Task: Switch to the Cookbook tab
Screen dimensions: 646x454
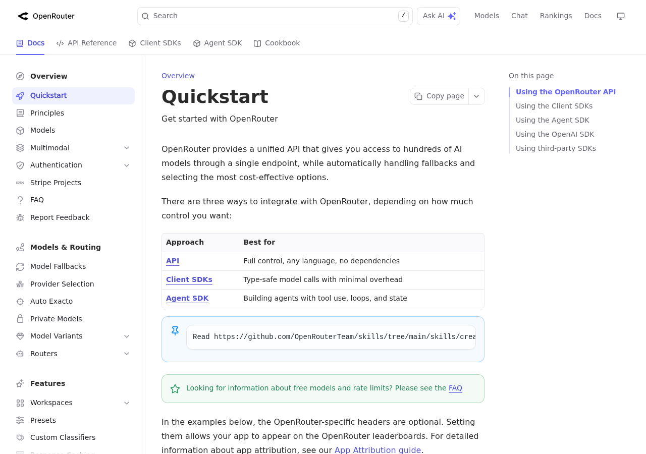Action: [x=277, y=43]
